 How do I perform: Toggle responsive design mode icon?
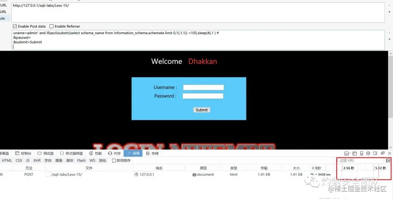coord(361,153)
